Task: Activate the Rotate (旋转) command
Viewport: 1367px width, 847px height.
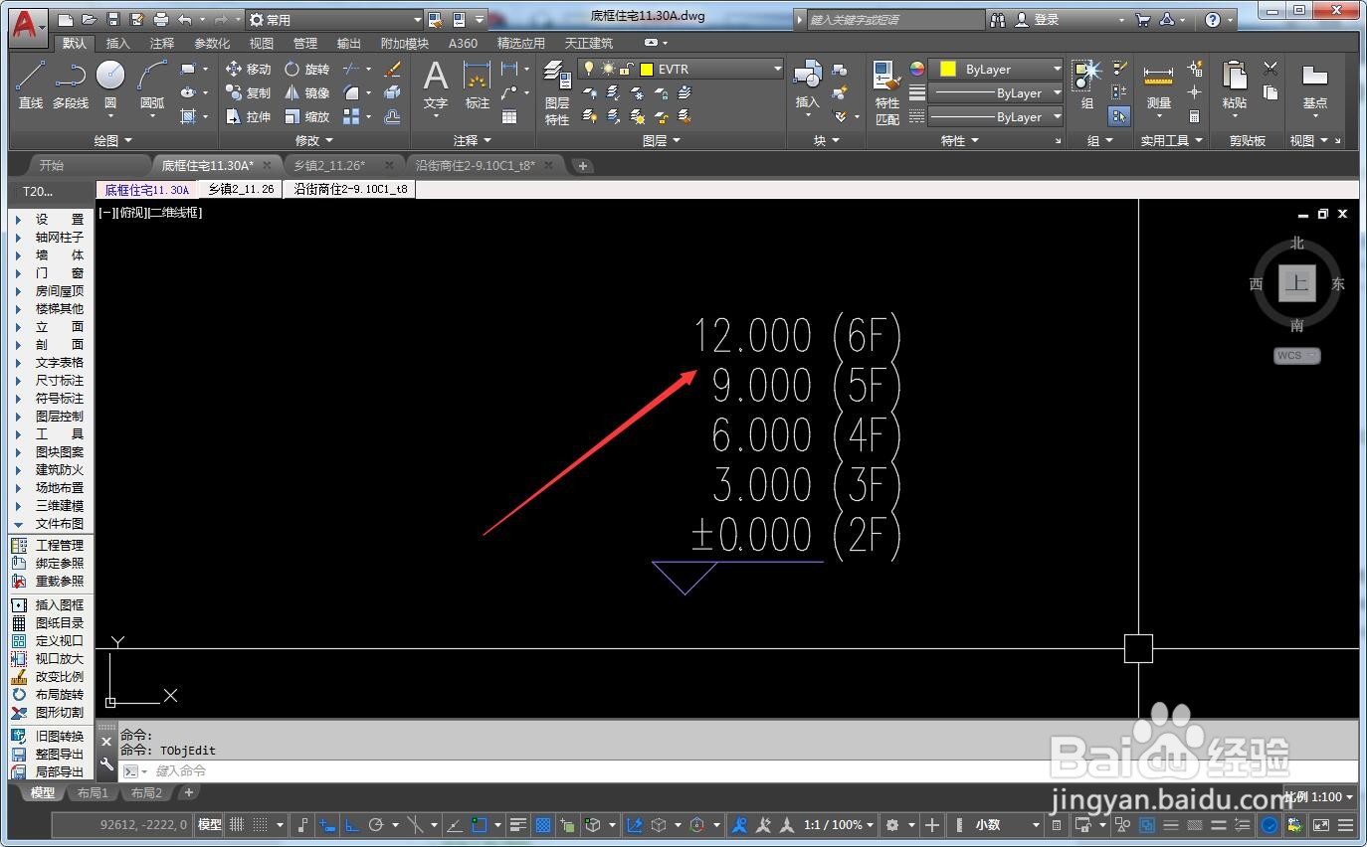Action: click(x=306, y=69)
